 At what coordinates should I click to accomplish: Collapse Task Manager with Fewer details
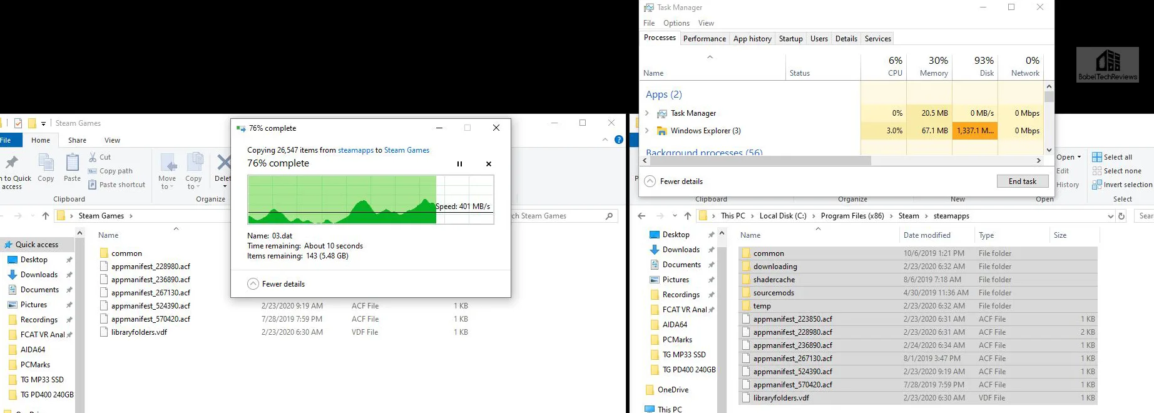tap(673, 181)
